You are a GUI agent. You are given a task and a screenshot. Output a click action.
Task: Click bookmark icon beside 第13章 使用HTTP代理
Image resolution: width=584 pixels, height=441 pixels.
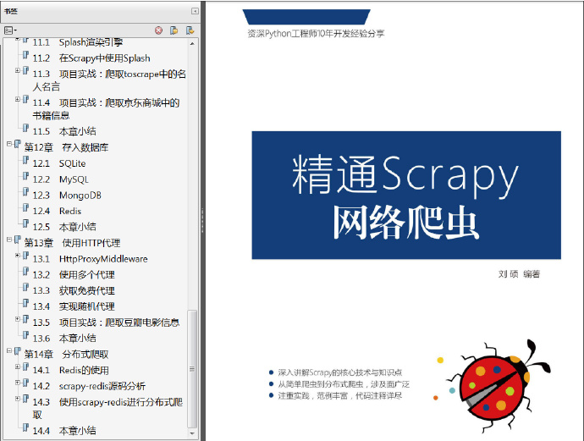[x=17, y=240]
